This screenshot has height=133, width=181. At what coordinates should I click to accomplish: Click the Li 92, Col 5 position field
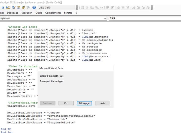(57, 8)
